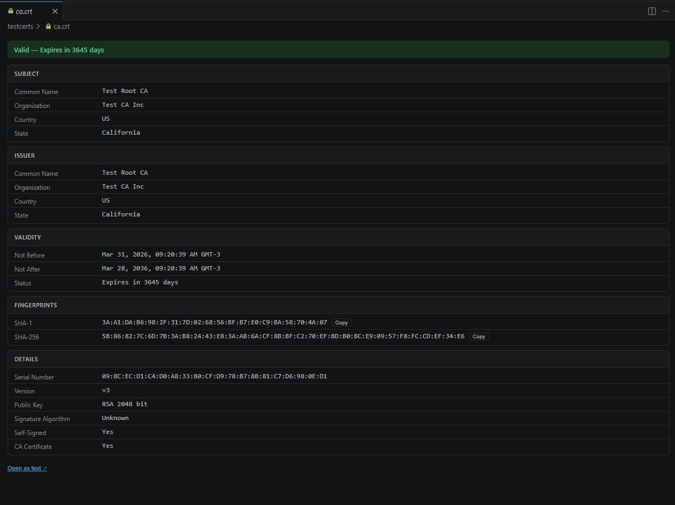Click the lock icon in ca.crt tab
This screenshot has height=505, width=675.
coord(11,11)
